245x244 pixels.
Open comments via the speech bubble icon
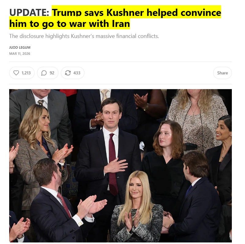[44, 73]
